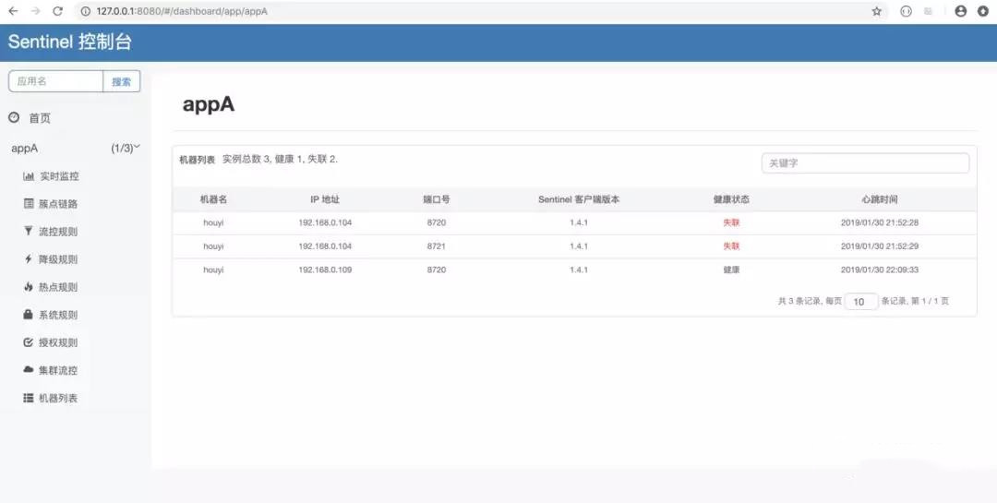Click heartbeat 2019/01/30 21:52:28

tap(880, 222)
